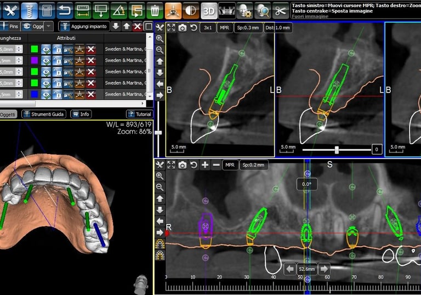Select the scissors cut tool

click(x=280, y=10)
